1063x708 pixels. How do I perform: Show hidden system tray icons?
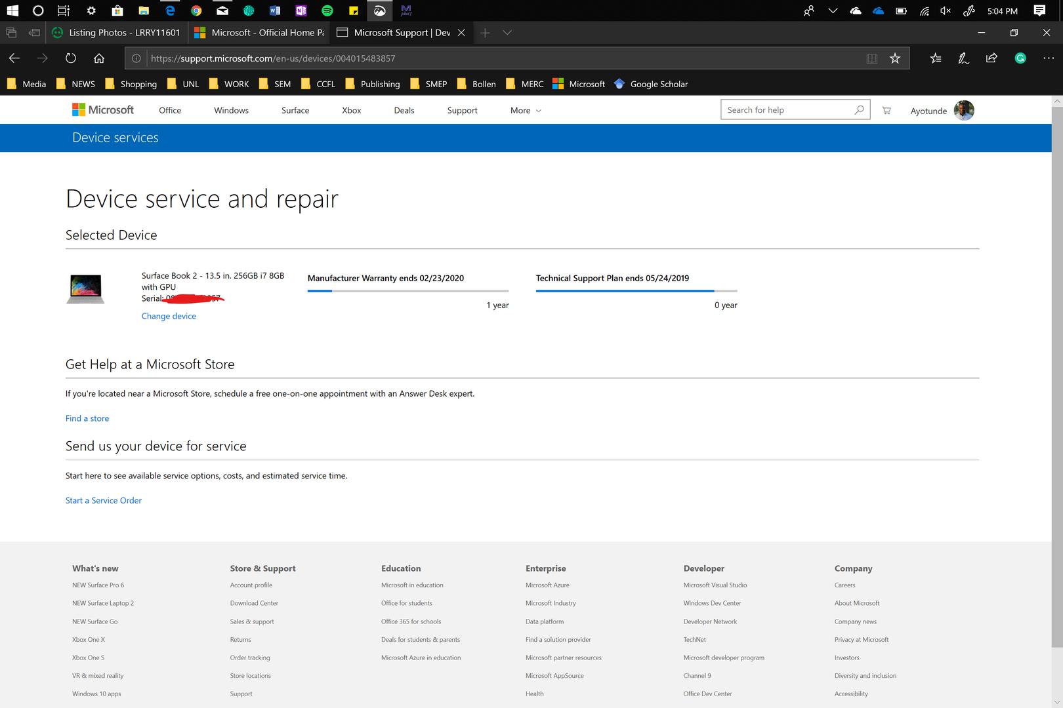click(833, 10)
